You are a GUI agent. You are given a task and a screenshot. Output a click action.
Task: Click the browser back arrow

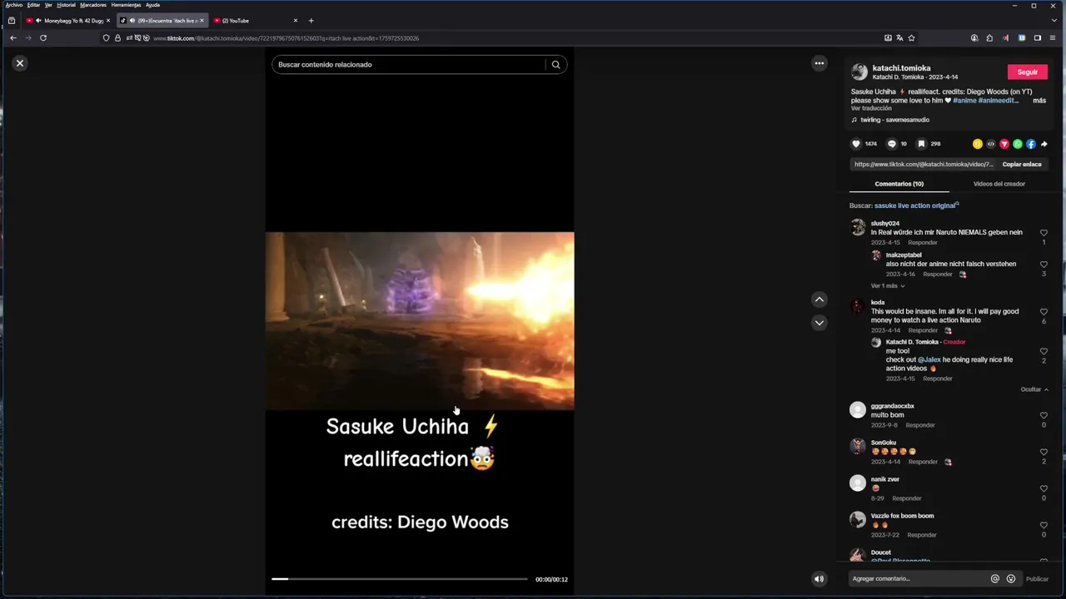click(x=12, y=38)
